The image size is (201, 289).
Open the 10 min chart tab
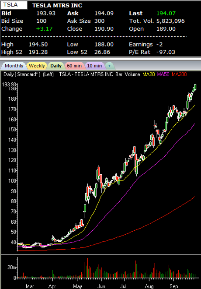94,66
